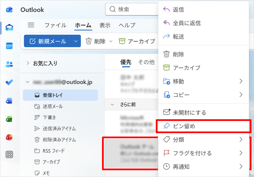This screenshot has width=254, height=177.
Task: Open the 新規メール dropdown arrow
Action: [x=76, y=41]
